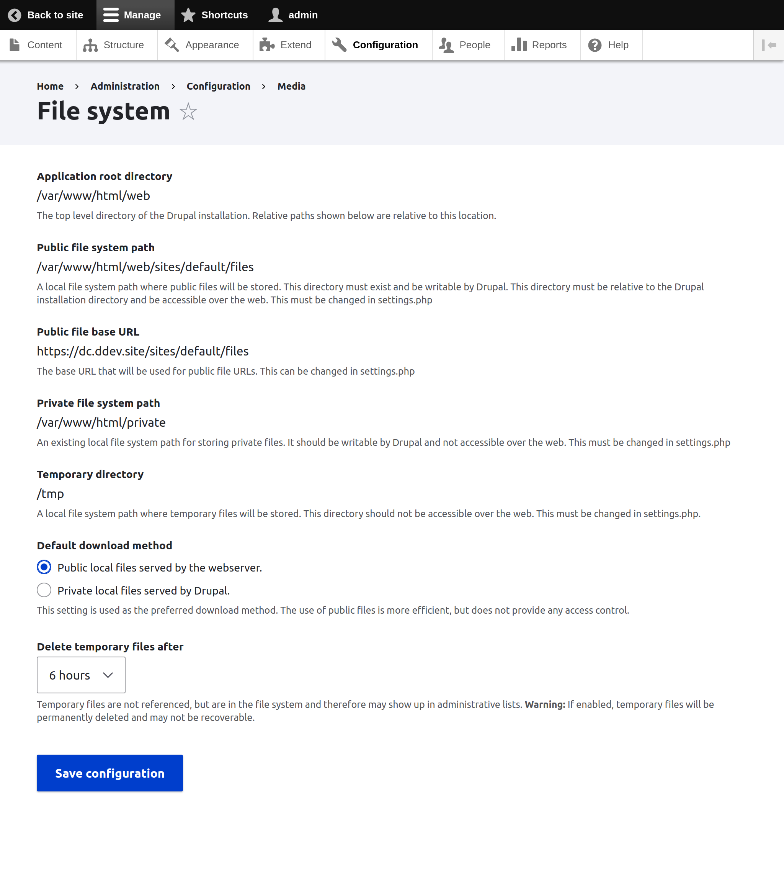Open Delete temporary files after dropdown
This screenshot has width=784, height=878.
(81, 675)
